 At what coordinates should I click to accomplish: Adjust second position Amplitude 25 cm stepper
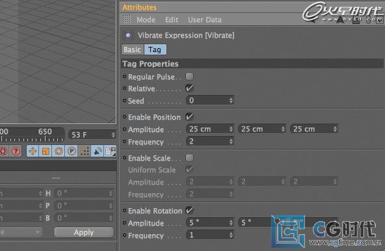tap(283, 129)
